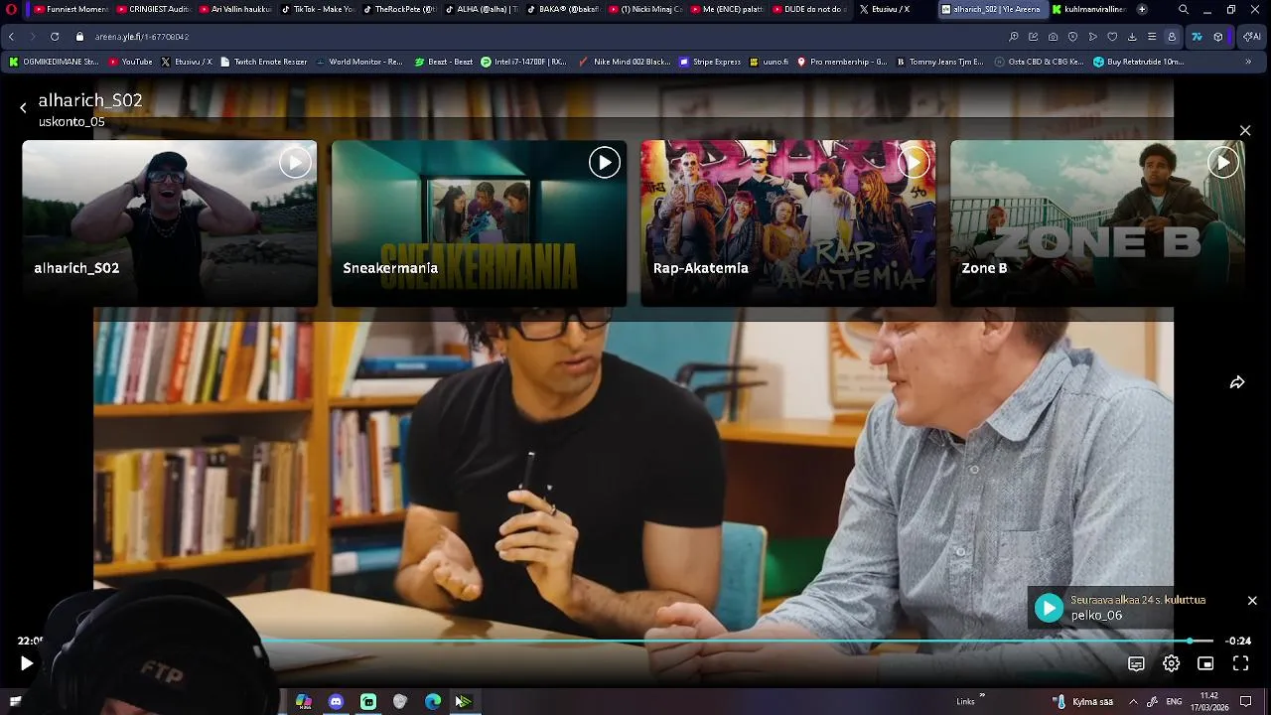
Task: Open Twitch Emote Resizer bookmark
Action: point(263,62)
